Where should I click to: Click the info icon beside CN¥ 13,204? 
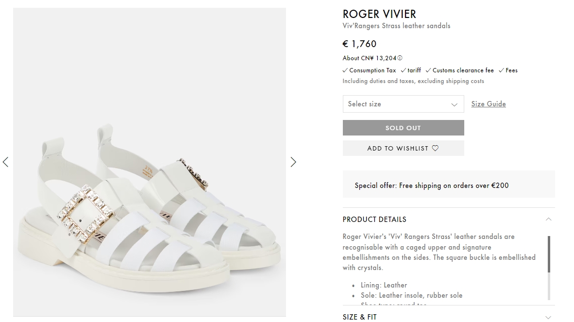point(400,58)
